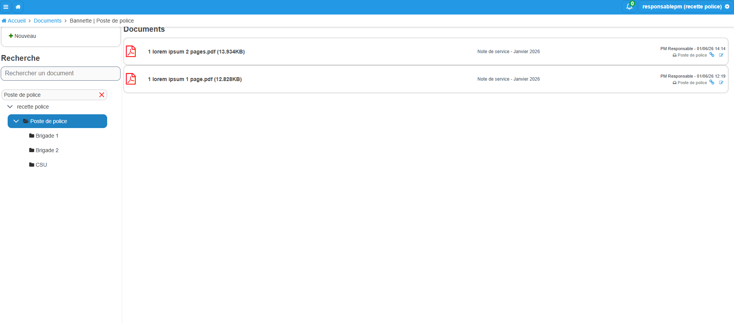Collapse the Poste de police folder chevron
Screen dimensions: 734x323
point(16,121)
